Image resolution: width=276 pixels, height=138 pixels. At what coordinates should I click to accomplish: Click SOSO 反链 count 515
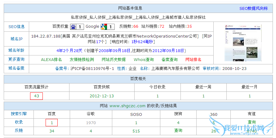tap(136, 131)
